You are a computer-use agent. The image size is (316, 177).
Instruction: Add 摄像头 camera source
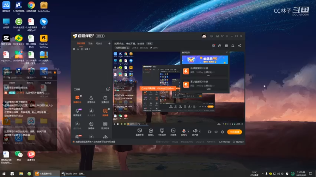tap(151, 132)
